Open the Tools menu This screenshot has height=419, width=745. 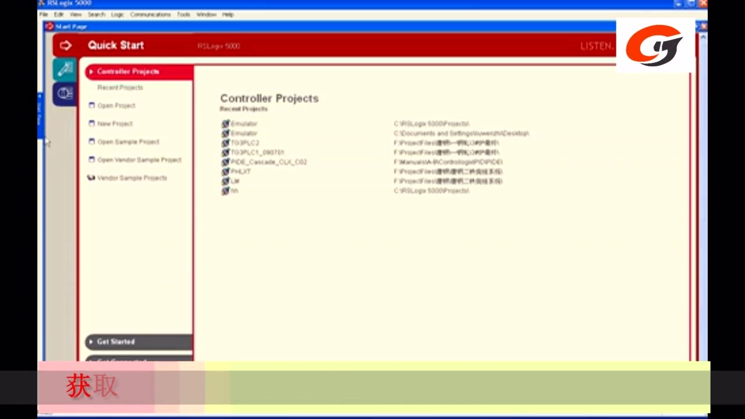tap(183, 15)
